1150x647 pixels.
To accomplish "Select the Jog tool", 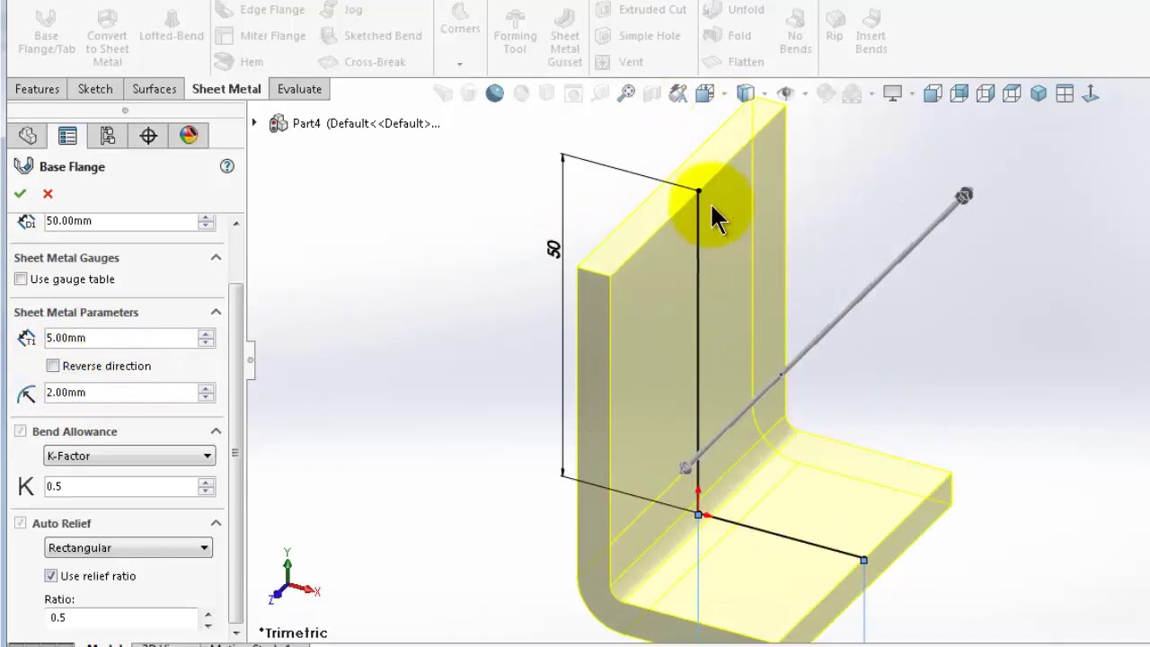I will pyautogui.click(x=341, y=10).
